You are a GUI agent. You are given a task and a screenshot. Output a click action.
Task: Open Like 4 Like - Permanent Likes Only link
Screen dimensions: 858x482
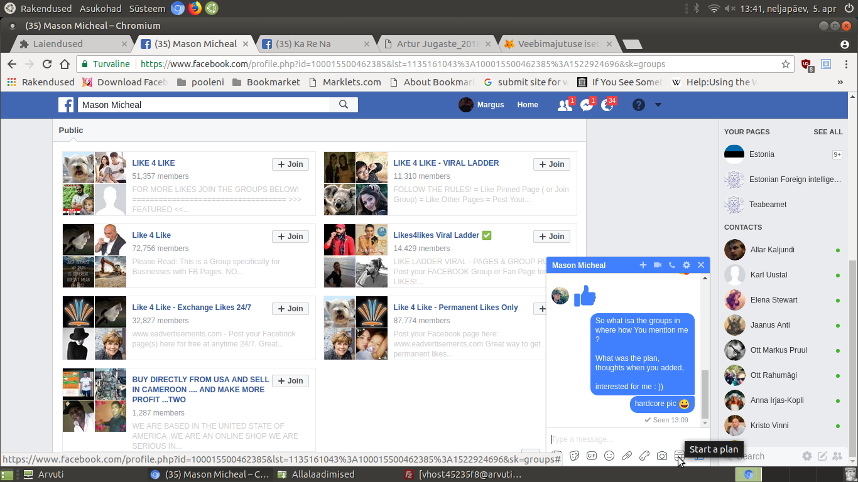point(455,308)
